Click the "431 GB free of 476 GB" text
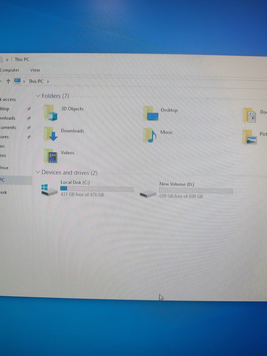267x356 pixels. [82, 195]
